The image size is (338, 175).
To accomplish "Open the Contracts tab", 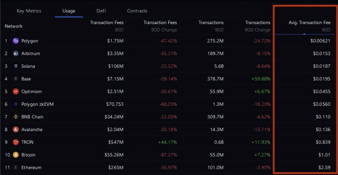I will [137, 11].
